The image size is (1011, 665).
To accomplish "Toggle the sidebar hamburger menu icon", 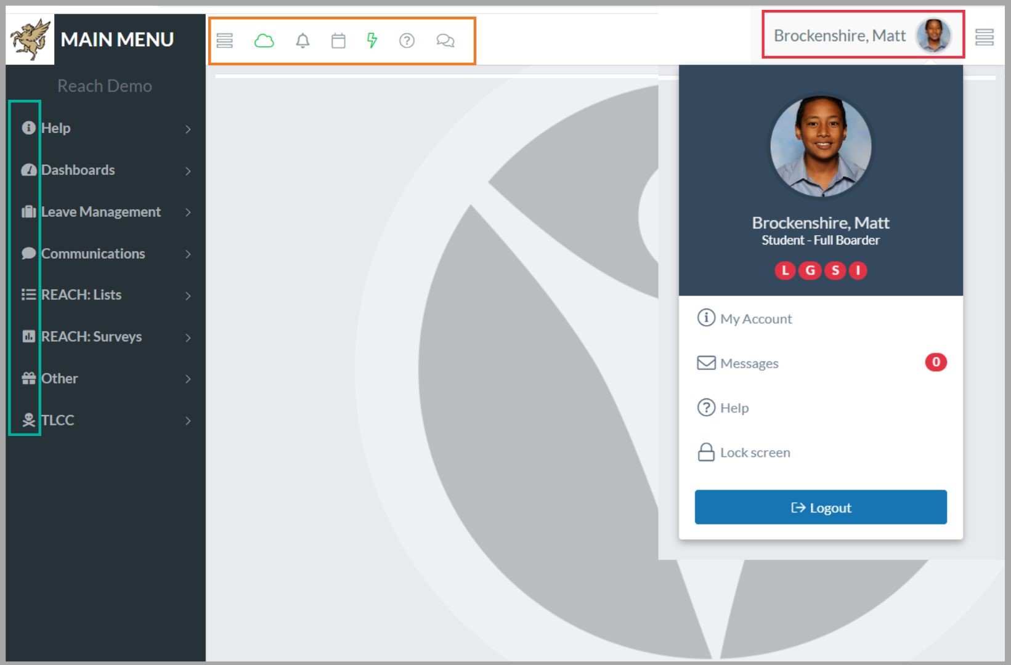I will pyautogui.click(x=225, y=41).
